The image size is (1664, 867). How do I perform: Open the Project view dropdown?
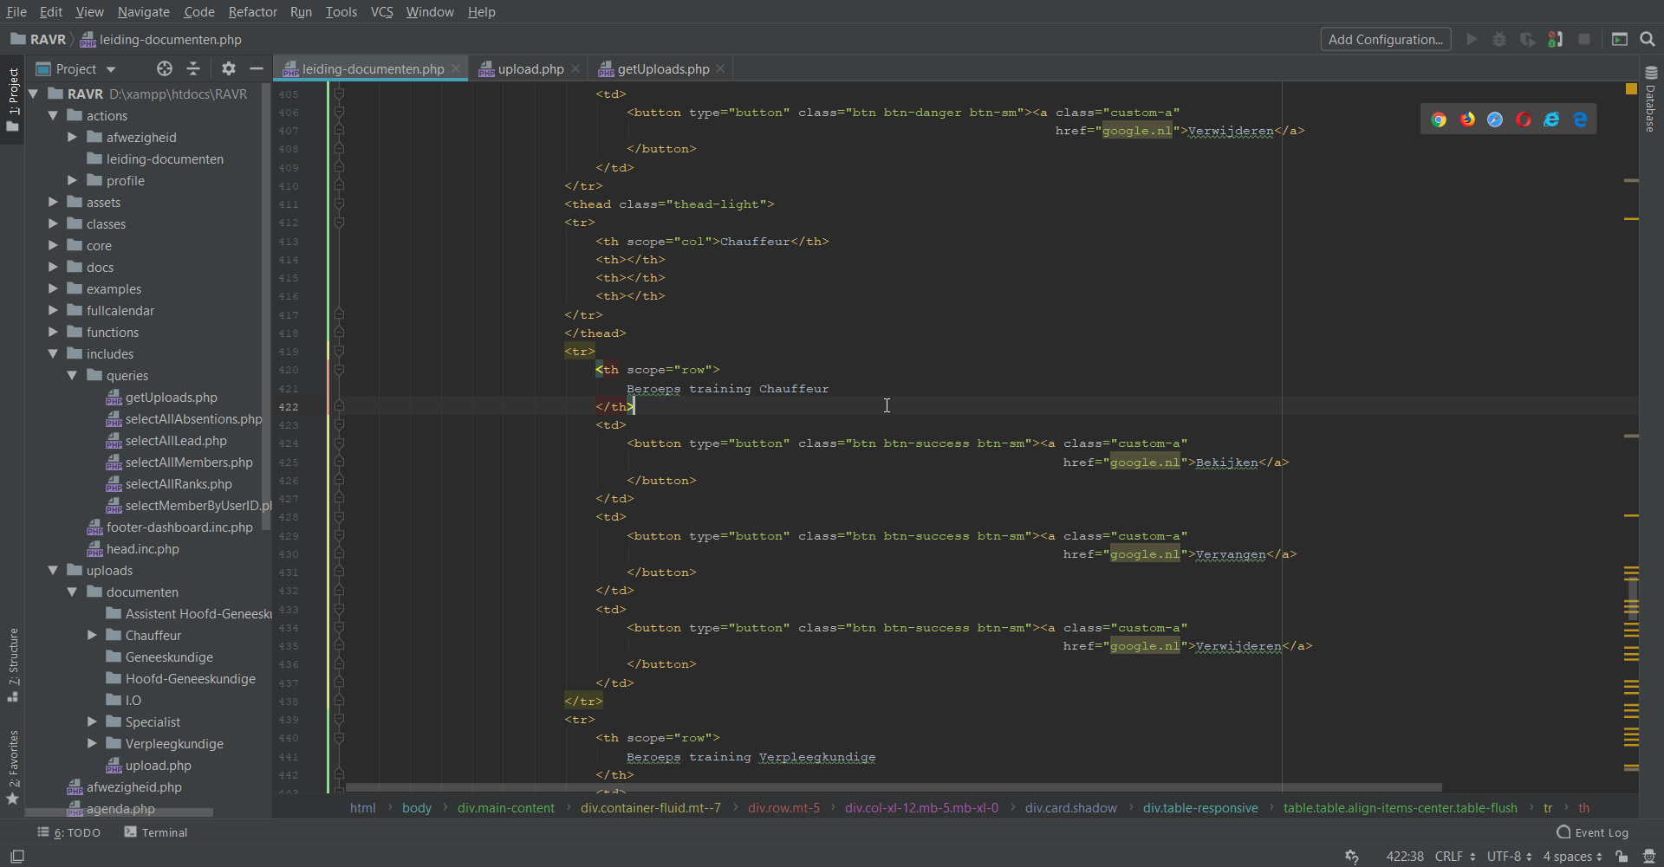111,69
